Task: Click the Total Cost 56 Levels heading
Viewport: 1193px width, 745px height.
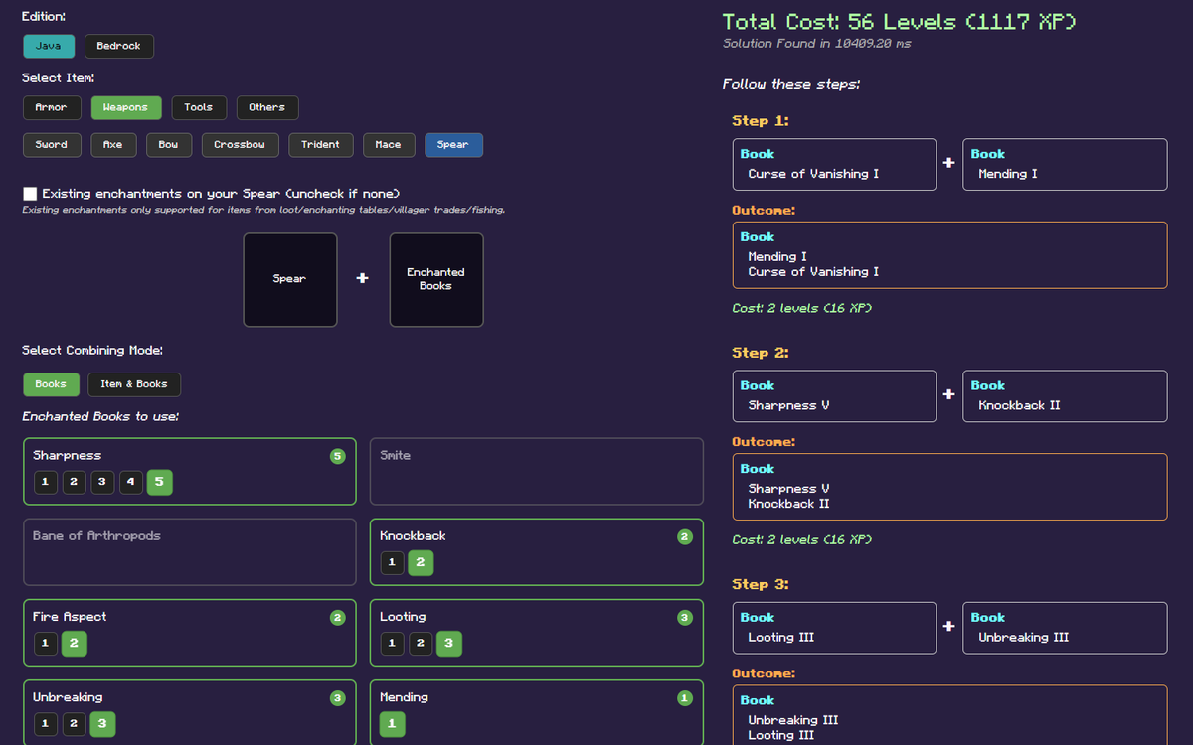Action: (x=899, y=21)
